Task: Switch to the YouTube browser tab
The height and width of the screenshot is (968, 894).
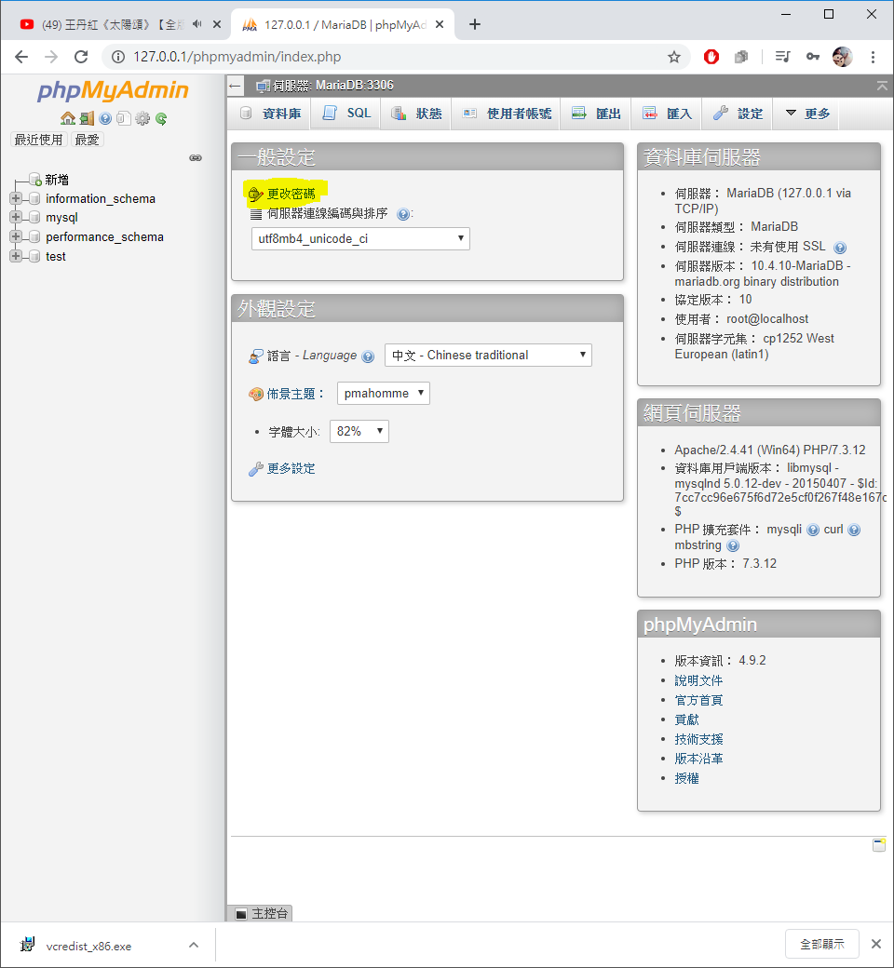Action: point(111,25)
